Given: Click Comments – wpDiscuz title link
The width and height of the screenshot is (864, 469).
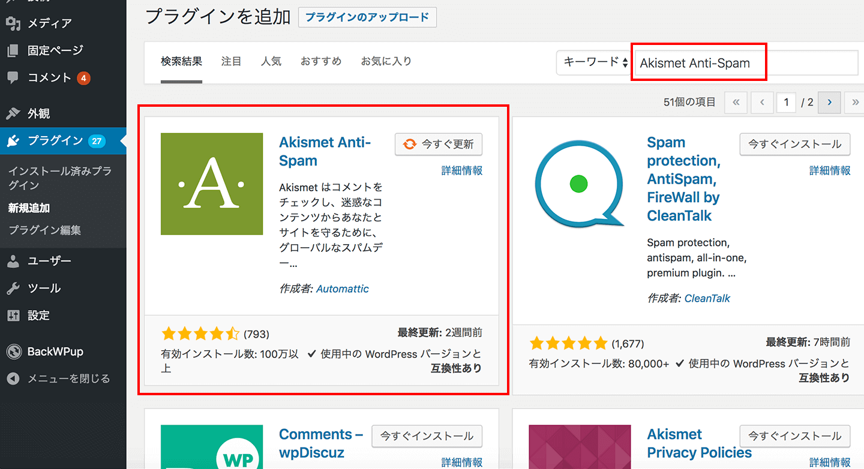Looking at the screenshot, I should 321,443.
